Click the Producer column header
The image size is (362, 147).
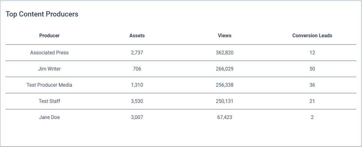pos(49,36)
